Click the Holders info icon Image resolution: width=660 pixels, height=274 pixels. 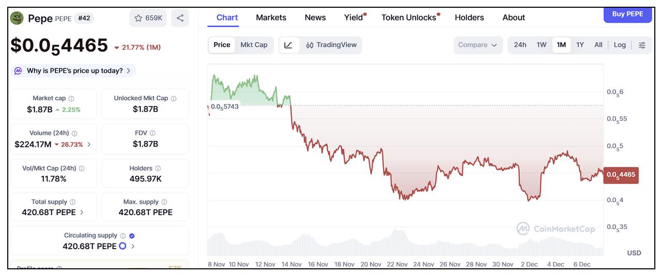[158, 169]
